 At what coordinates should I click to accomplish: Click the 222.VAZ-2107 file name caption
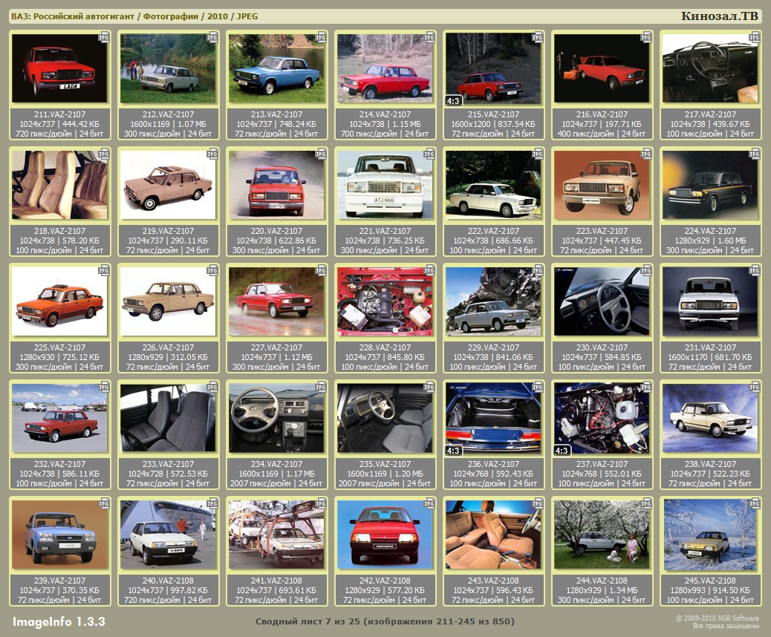pos(493,231)
